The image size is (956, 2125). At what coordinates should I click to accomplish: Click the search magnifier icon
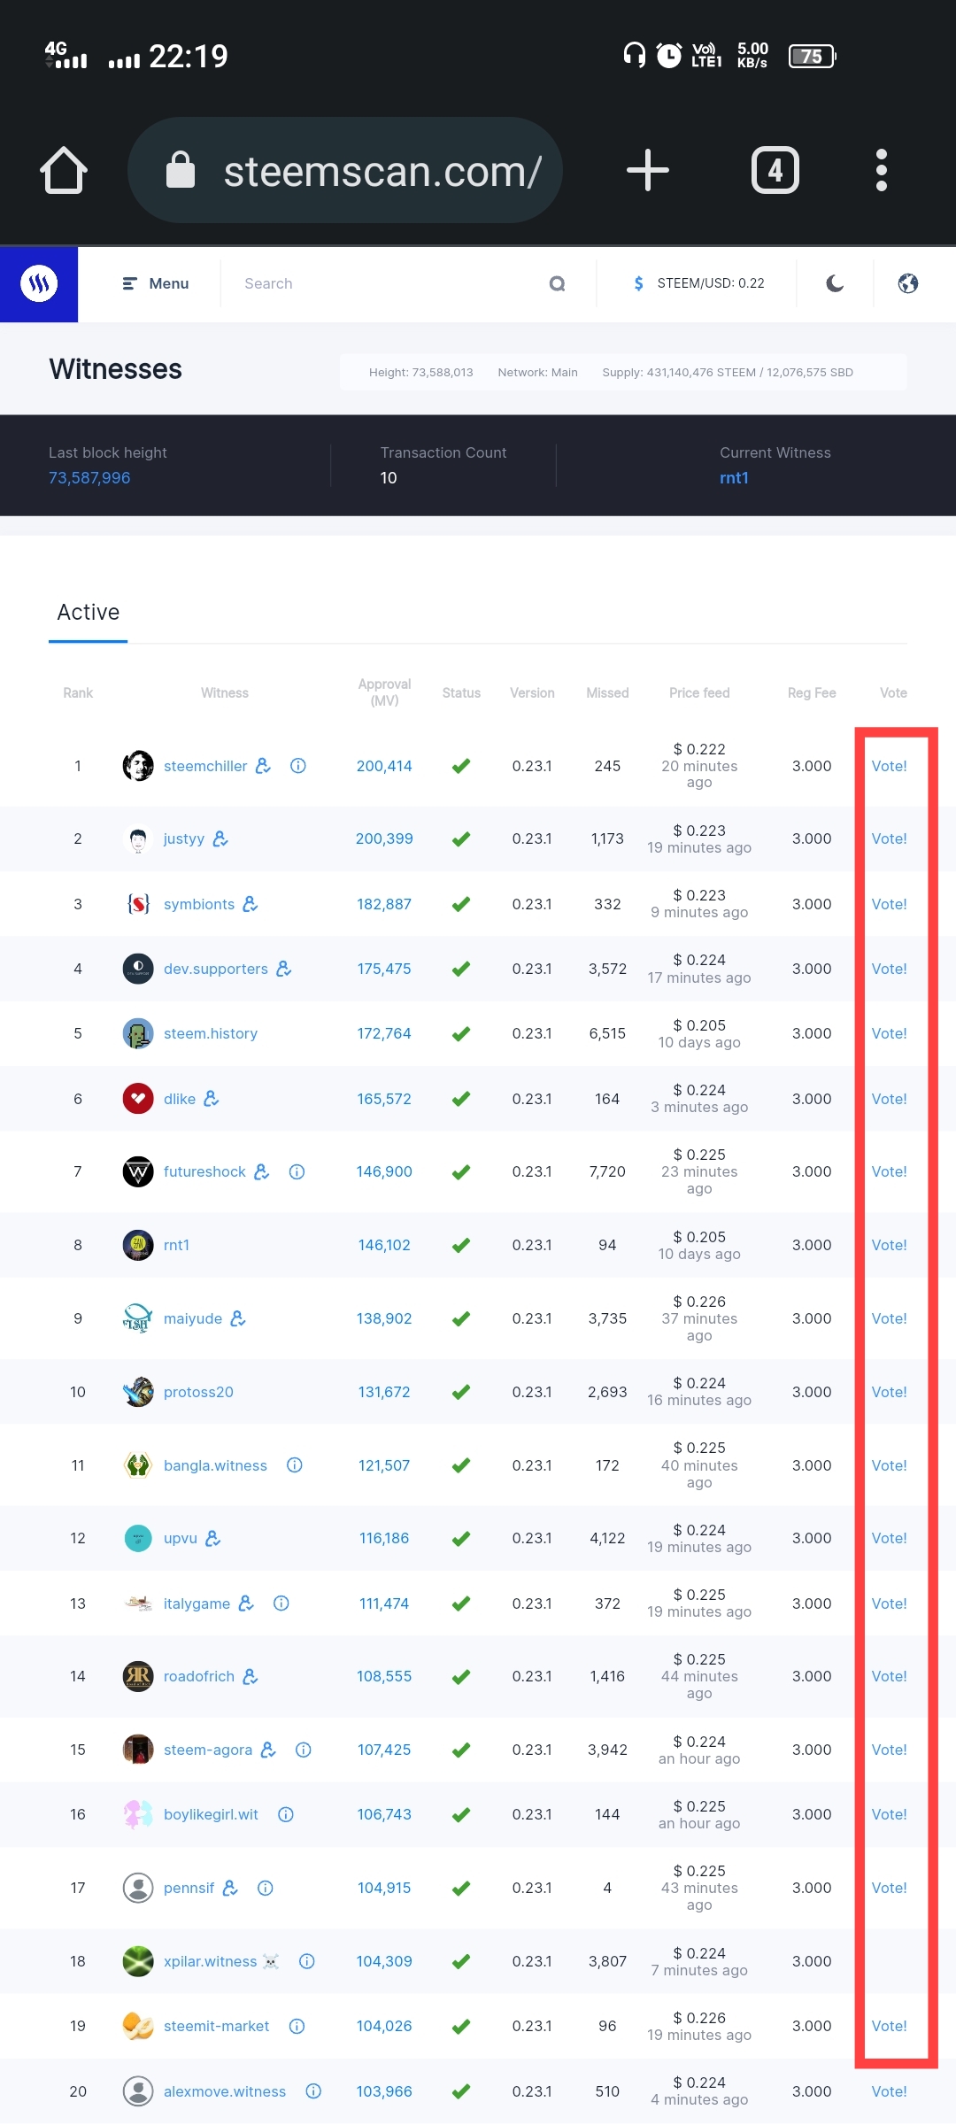pyautogui.click(x=557, y=283)
